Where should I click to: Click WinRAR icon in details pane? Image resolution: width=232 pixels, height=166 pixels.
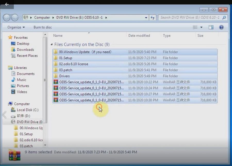pyautogui.click(x=14, y=155)
